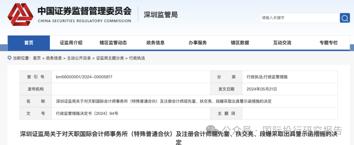Image resolution: width=354 pixels, height=145 pixels.
Task: Open the 互动交流 menu item
Action: coord(282,43)
